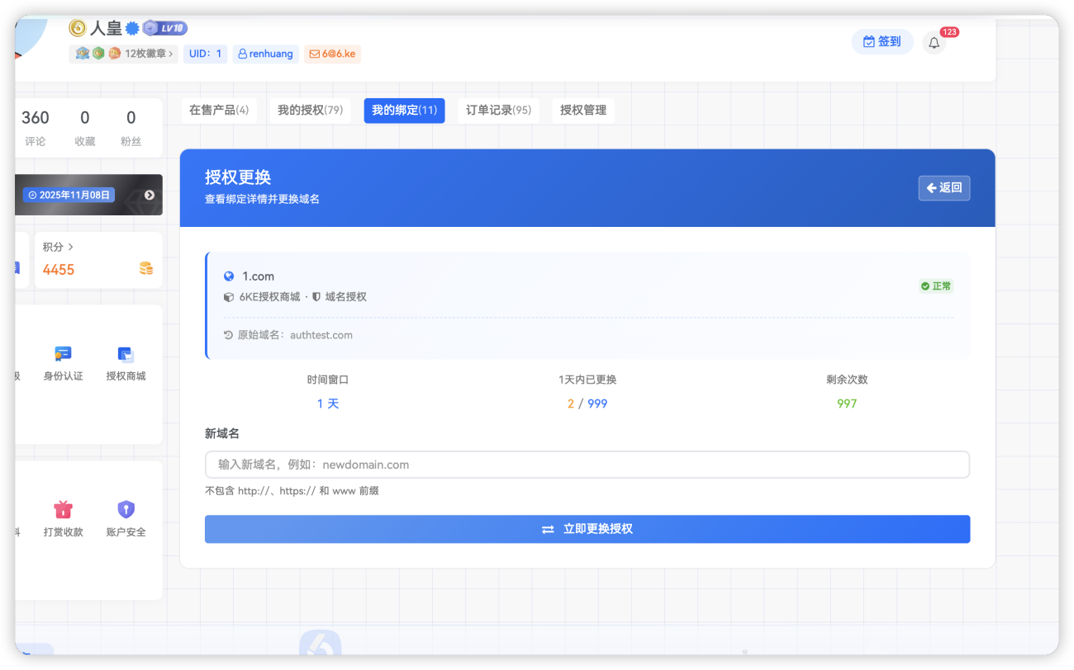Image resolution: width=1074 pixels, height=670 pixels.
Task: Focus the 新域名 input field
Action: [587, 465]
